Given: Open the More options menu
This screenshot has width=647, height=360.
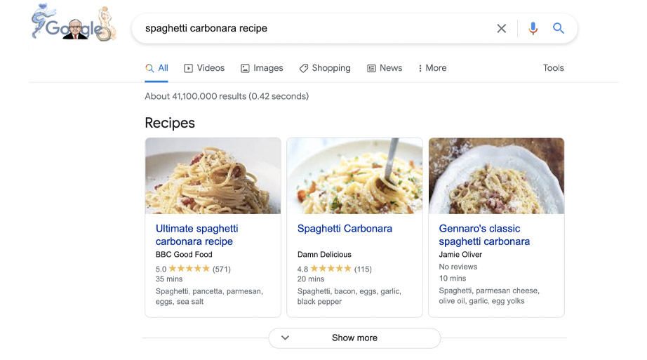Looking at the screenshot, I should click(x=432, y=68).
